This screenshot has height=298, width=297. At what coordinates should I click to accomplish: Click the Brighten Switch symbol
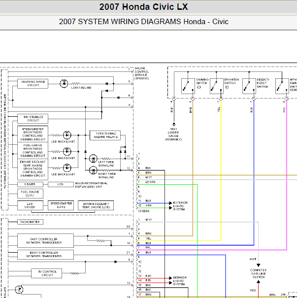[217, 86]
